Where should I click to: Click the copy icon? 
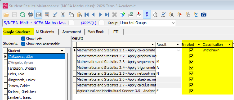point(71,14)
